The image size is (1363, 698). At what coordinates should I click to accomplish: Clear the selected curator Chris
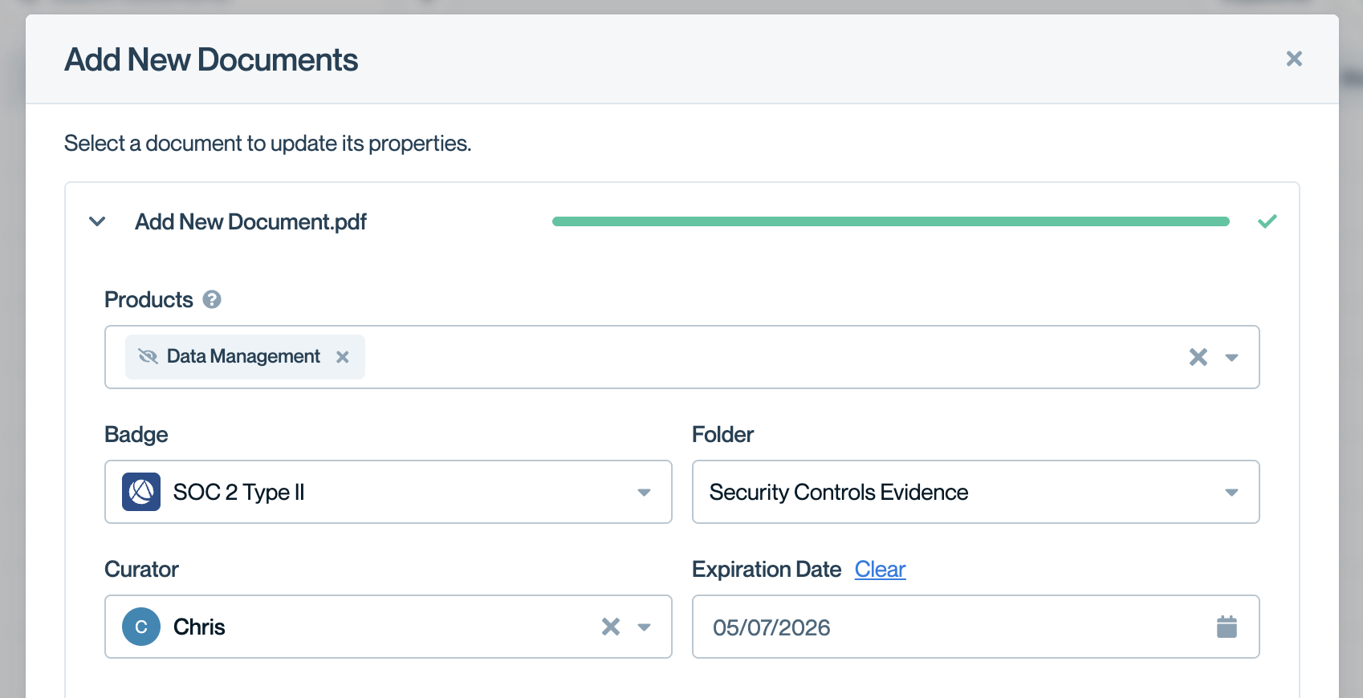click(x=611, y=627)
